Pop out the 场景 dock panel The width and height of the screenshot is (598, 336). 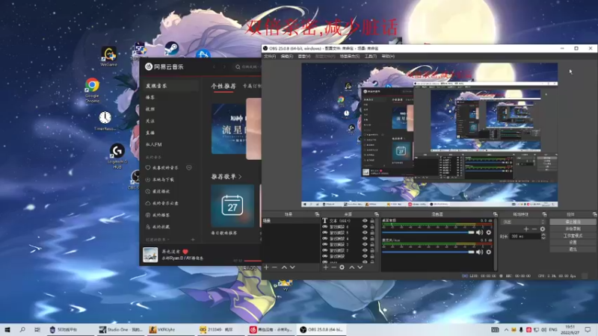(x=316, y=214)
